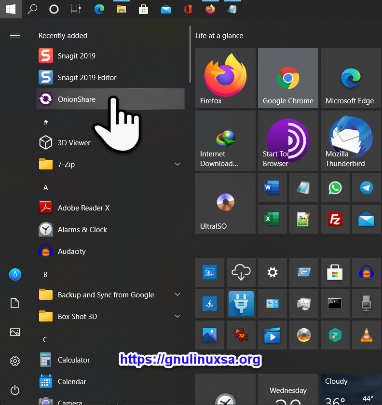Image resolution: width=382 pixels, height=405 pixels.
Task: Open Calendar in the app list
Action: 110,381
